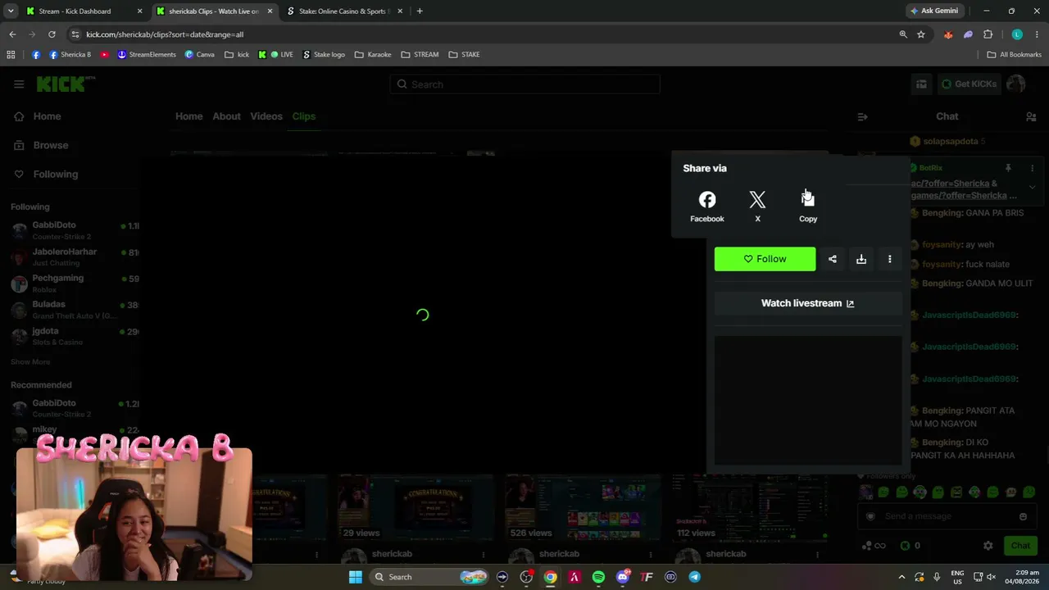Open chat settings gear
Image resolution: width=1049 pixels, height=590 pixels.
988,546
